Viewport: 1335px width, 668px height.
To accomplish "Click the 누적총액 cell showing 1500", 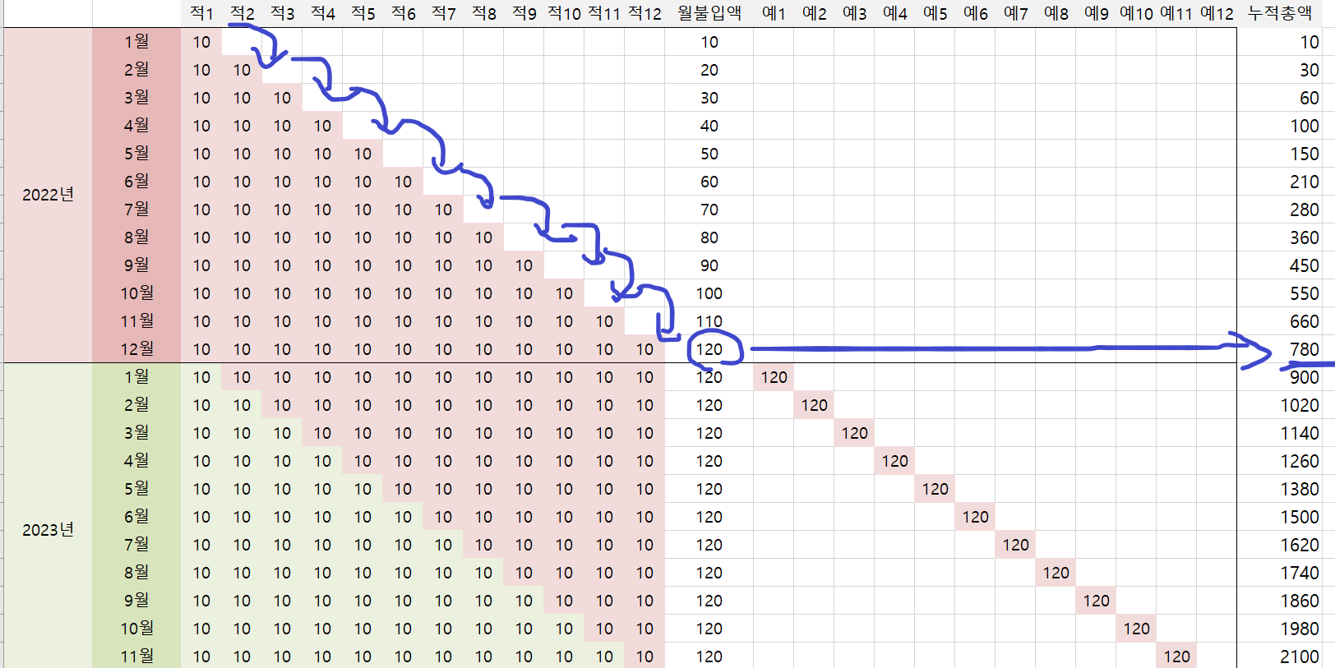I will tap(1280, 517).
